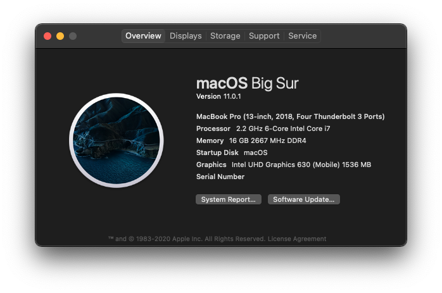Minimize the window with the yellow button
This screenshot has height=293, width=442.
coord(60,36)
